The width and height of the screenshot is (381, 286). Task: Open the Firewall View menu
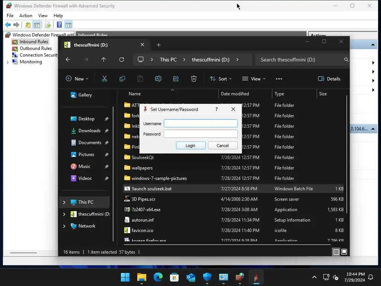coord(43,16)
